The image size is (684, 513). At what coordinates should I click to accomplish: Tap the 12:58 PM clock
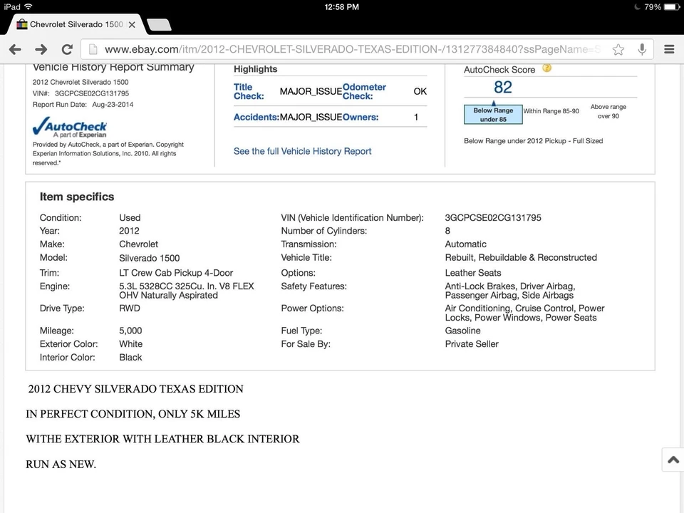click(x=341, y=7)
